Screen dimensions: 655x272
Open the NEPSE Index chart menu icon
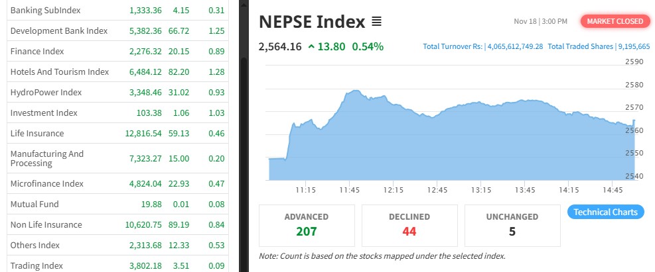pos(377,22)
